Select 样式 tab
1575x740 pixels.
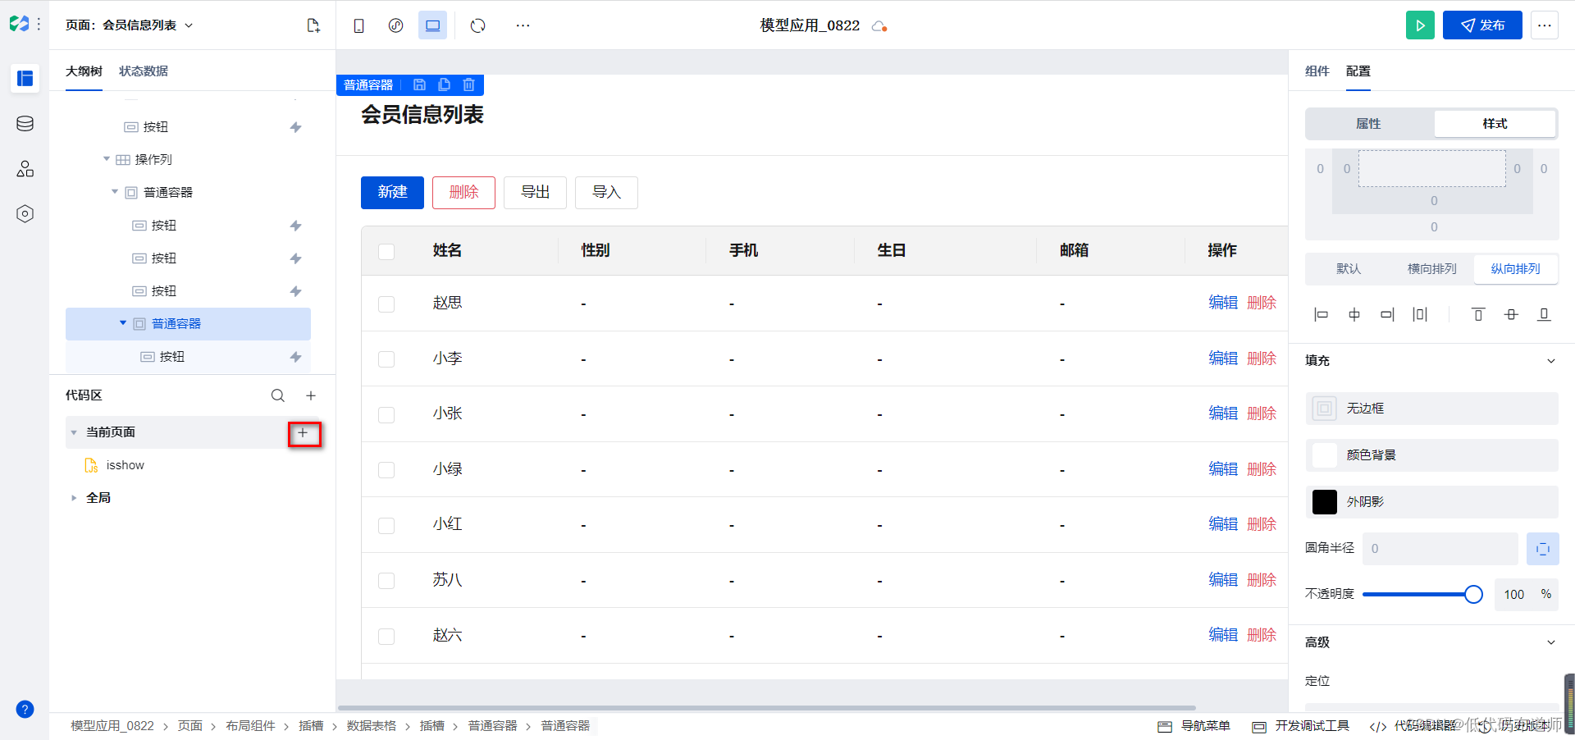click(1495, 124)
